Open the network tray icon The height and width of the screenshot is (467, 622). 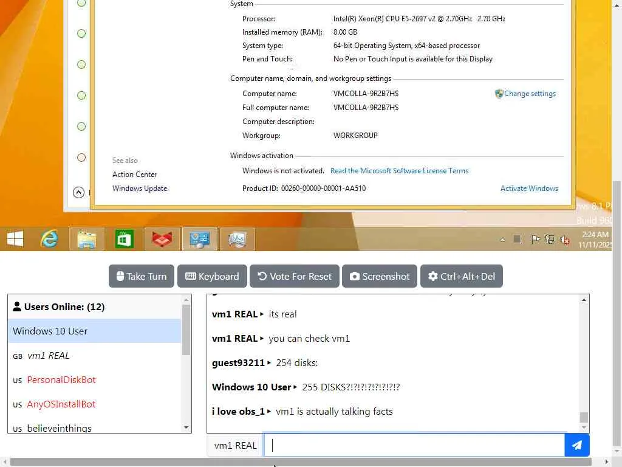550,239
